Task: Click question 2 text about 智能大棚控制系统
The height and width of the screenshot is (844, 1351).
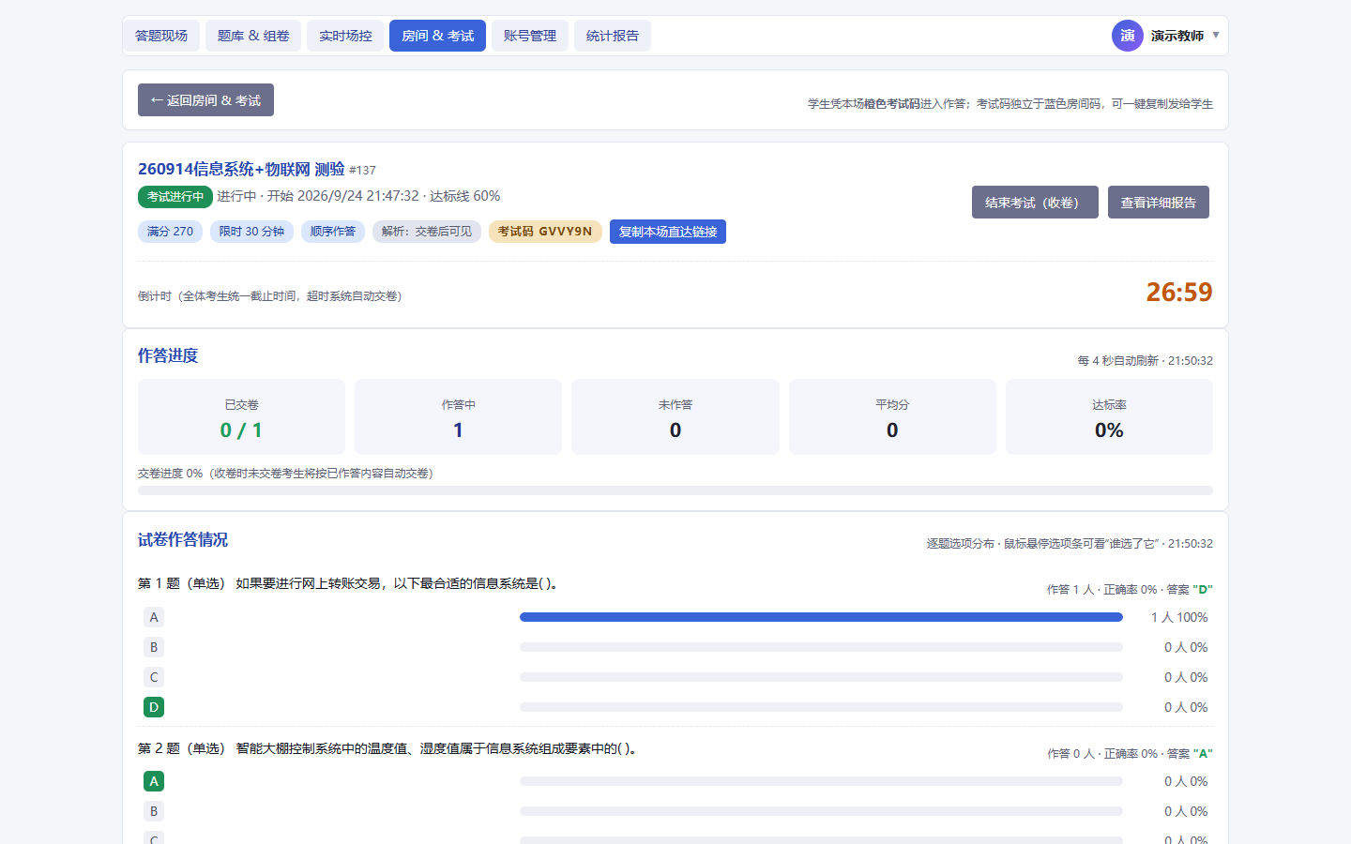Action: [x=439, y=748]
